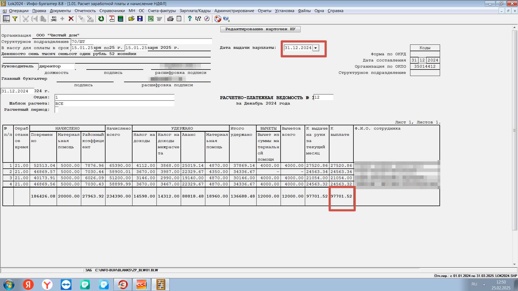Click the compass navigation icon
The width and height of the screenshot is (518, 291).
click(207, 19)
